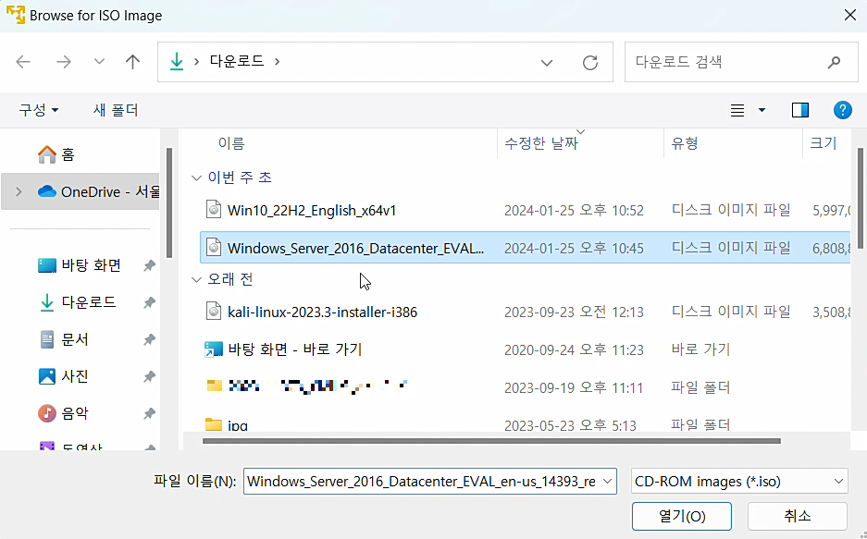867x539 pixels.
Task: Go up one folder level
Action: coord(132,62)
